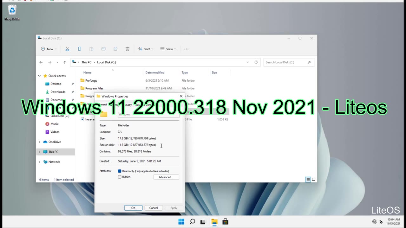Open the Windows Start button
The width and height of the screenshot is (406, 228).
[181, 222]
